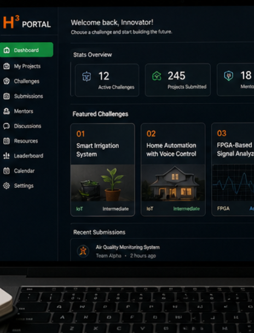
Task: Click the Stats Overview heading
Action: [x=93, y=55]
